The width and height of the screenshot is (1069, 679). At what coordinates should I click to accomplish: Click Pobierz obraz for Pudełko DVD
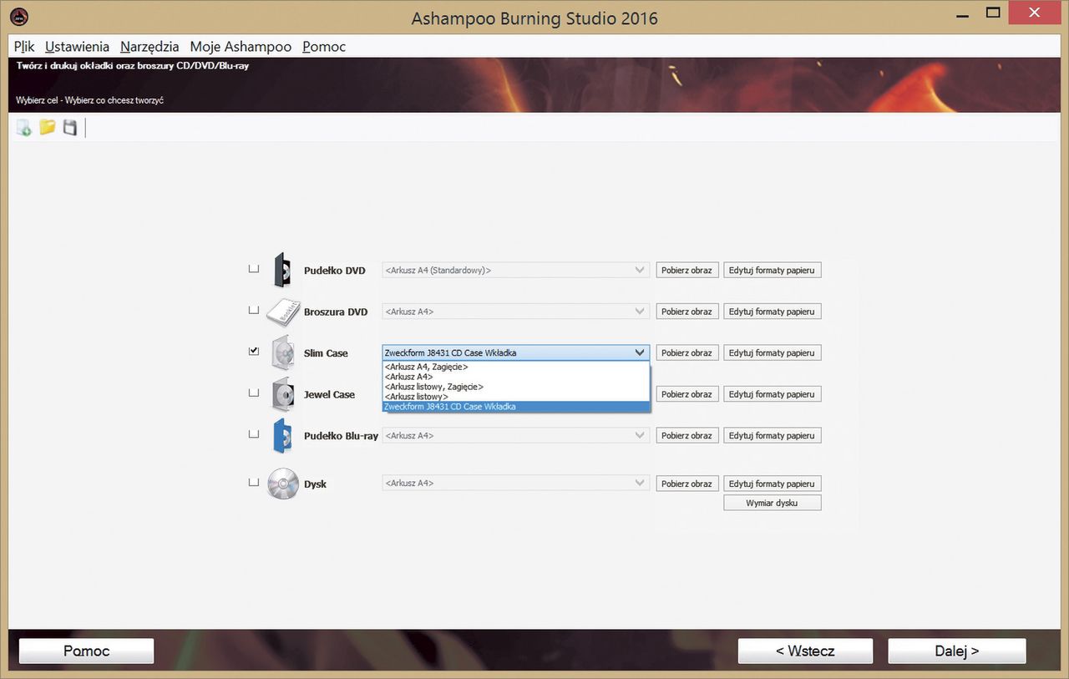coord(687,270)
